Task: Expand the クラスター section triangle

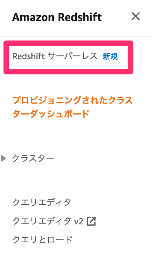Action: 3,158
